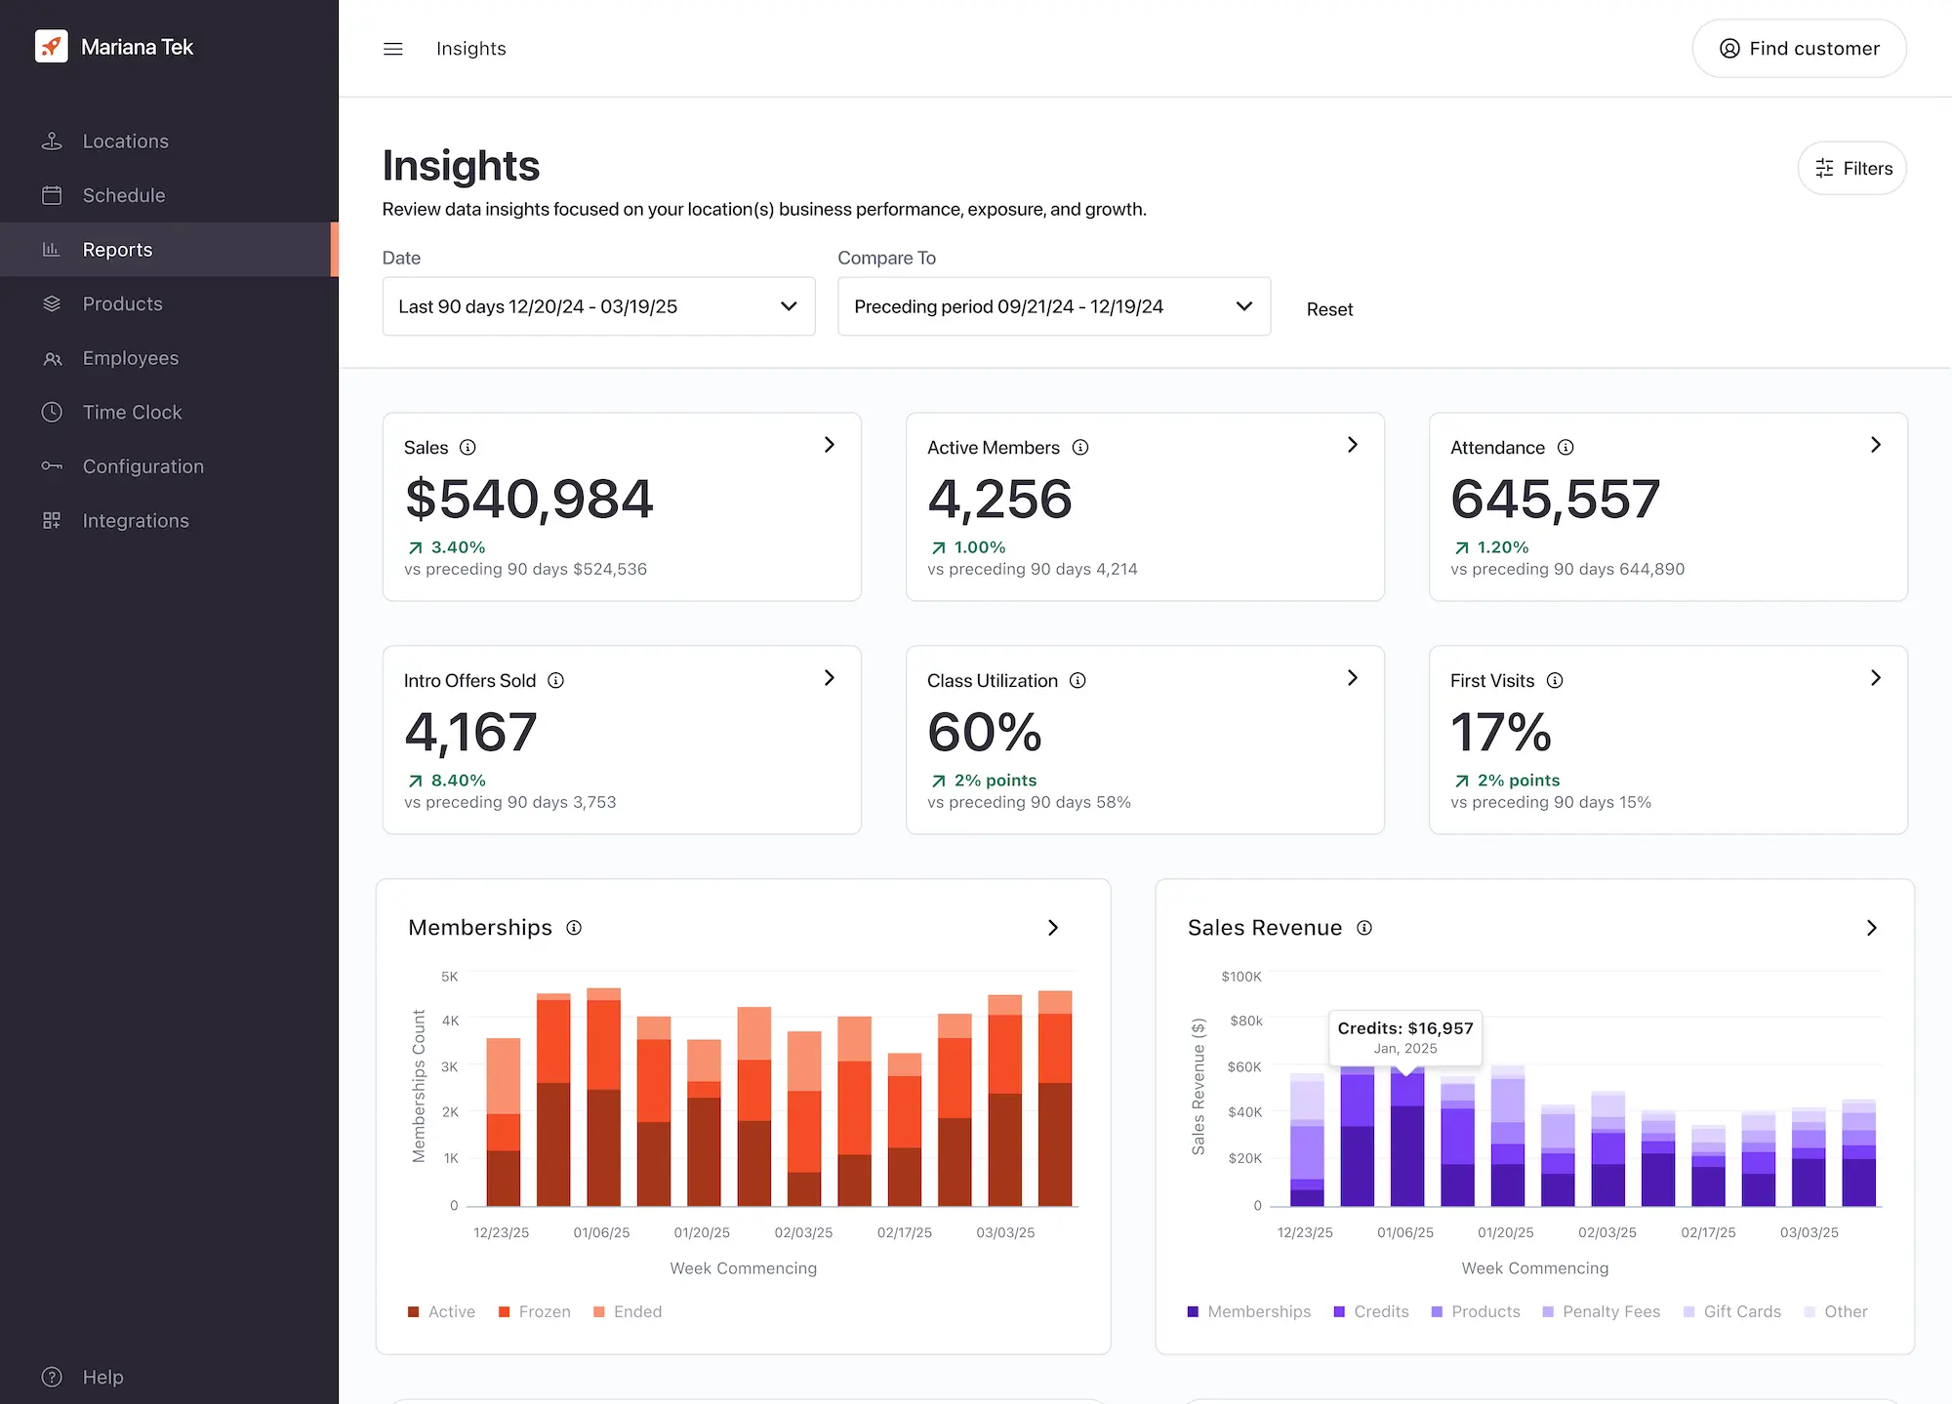
Task: Click info icon beside Memberships chart title
Action: tap(574, 928)
